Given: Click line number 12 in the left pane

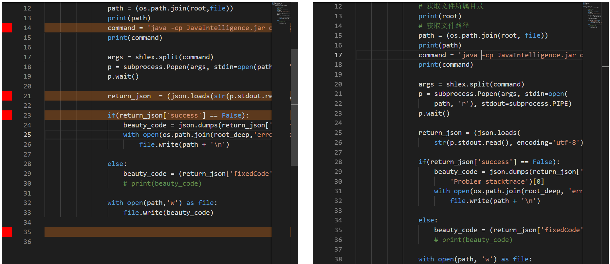Looking at the screenshot, I should (27, 8).
